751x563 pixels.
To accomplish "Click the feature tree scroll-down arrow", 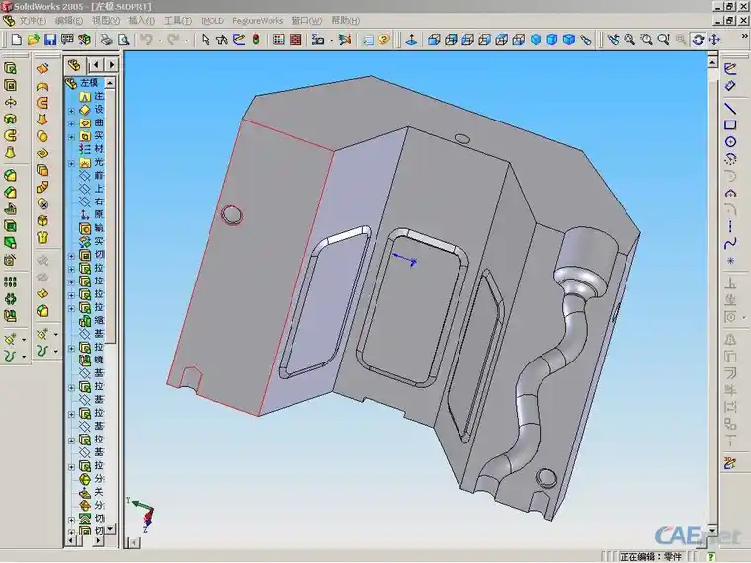I will coord(111,529).
